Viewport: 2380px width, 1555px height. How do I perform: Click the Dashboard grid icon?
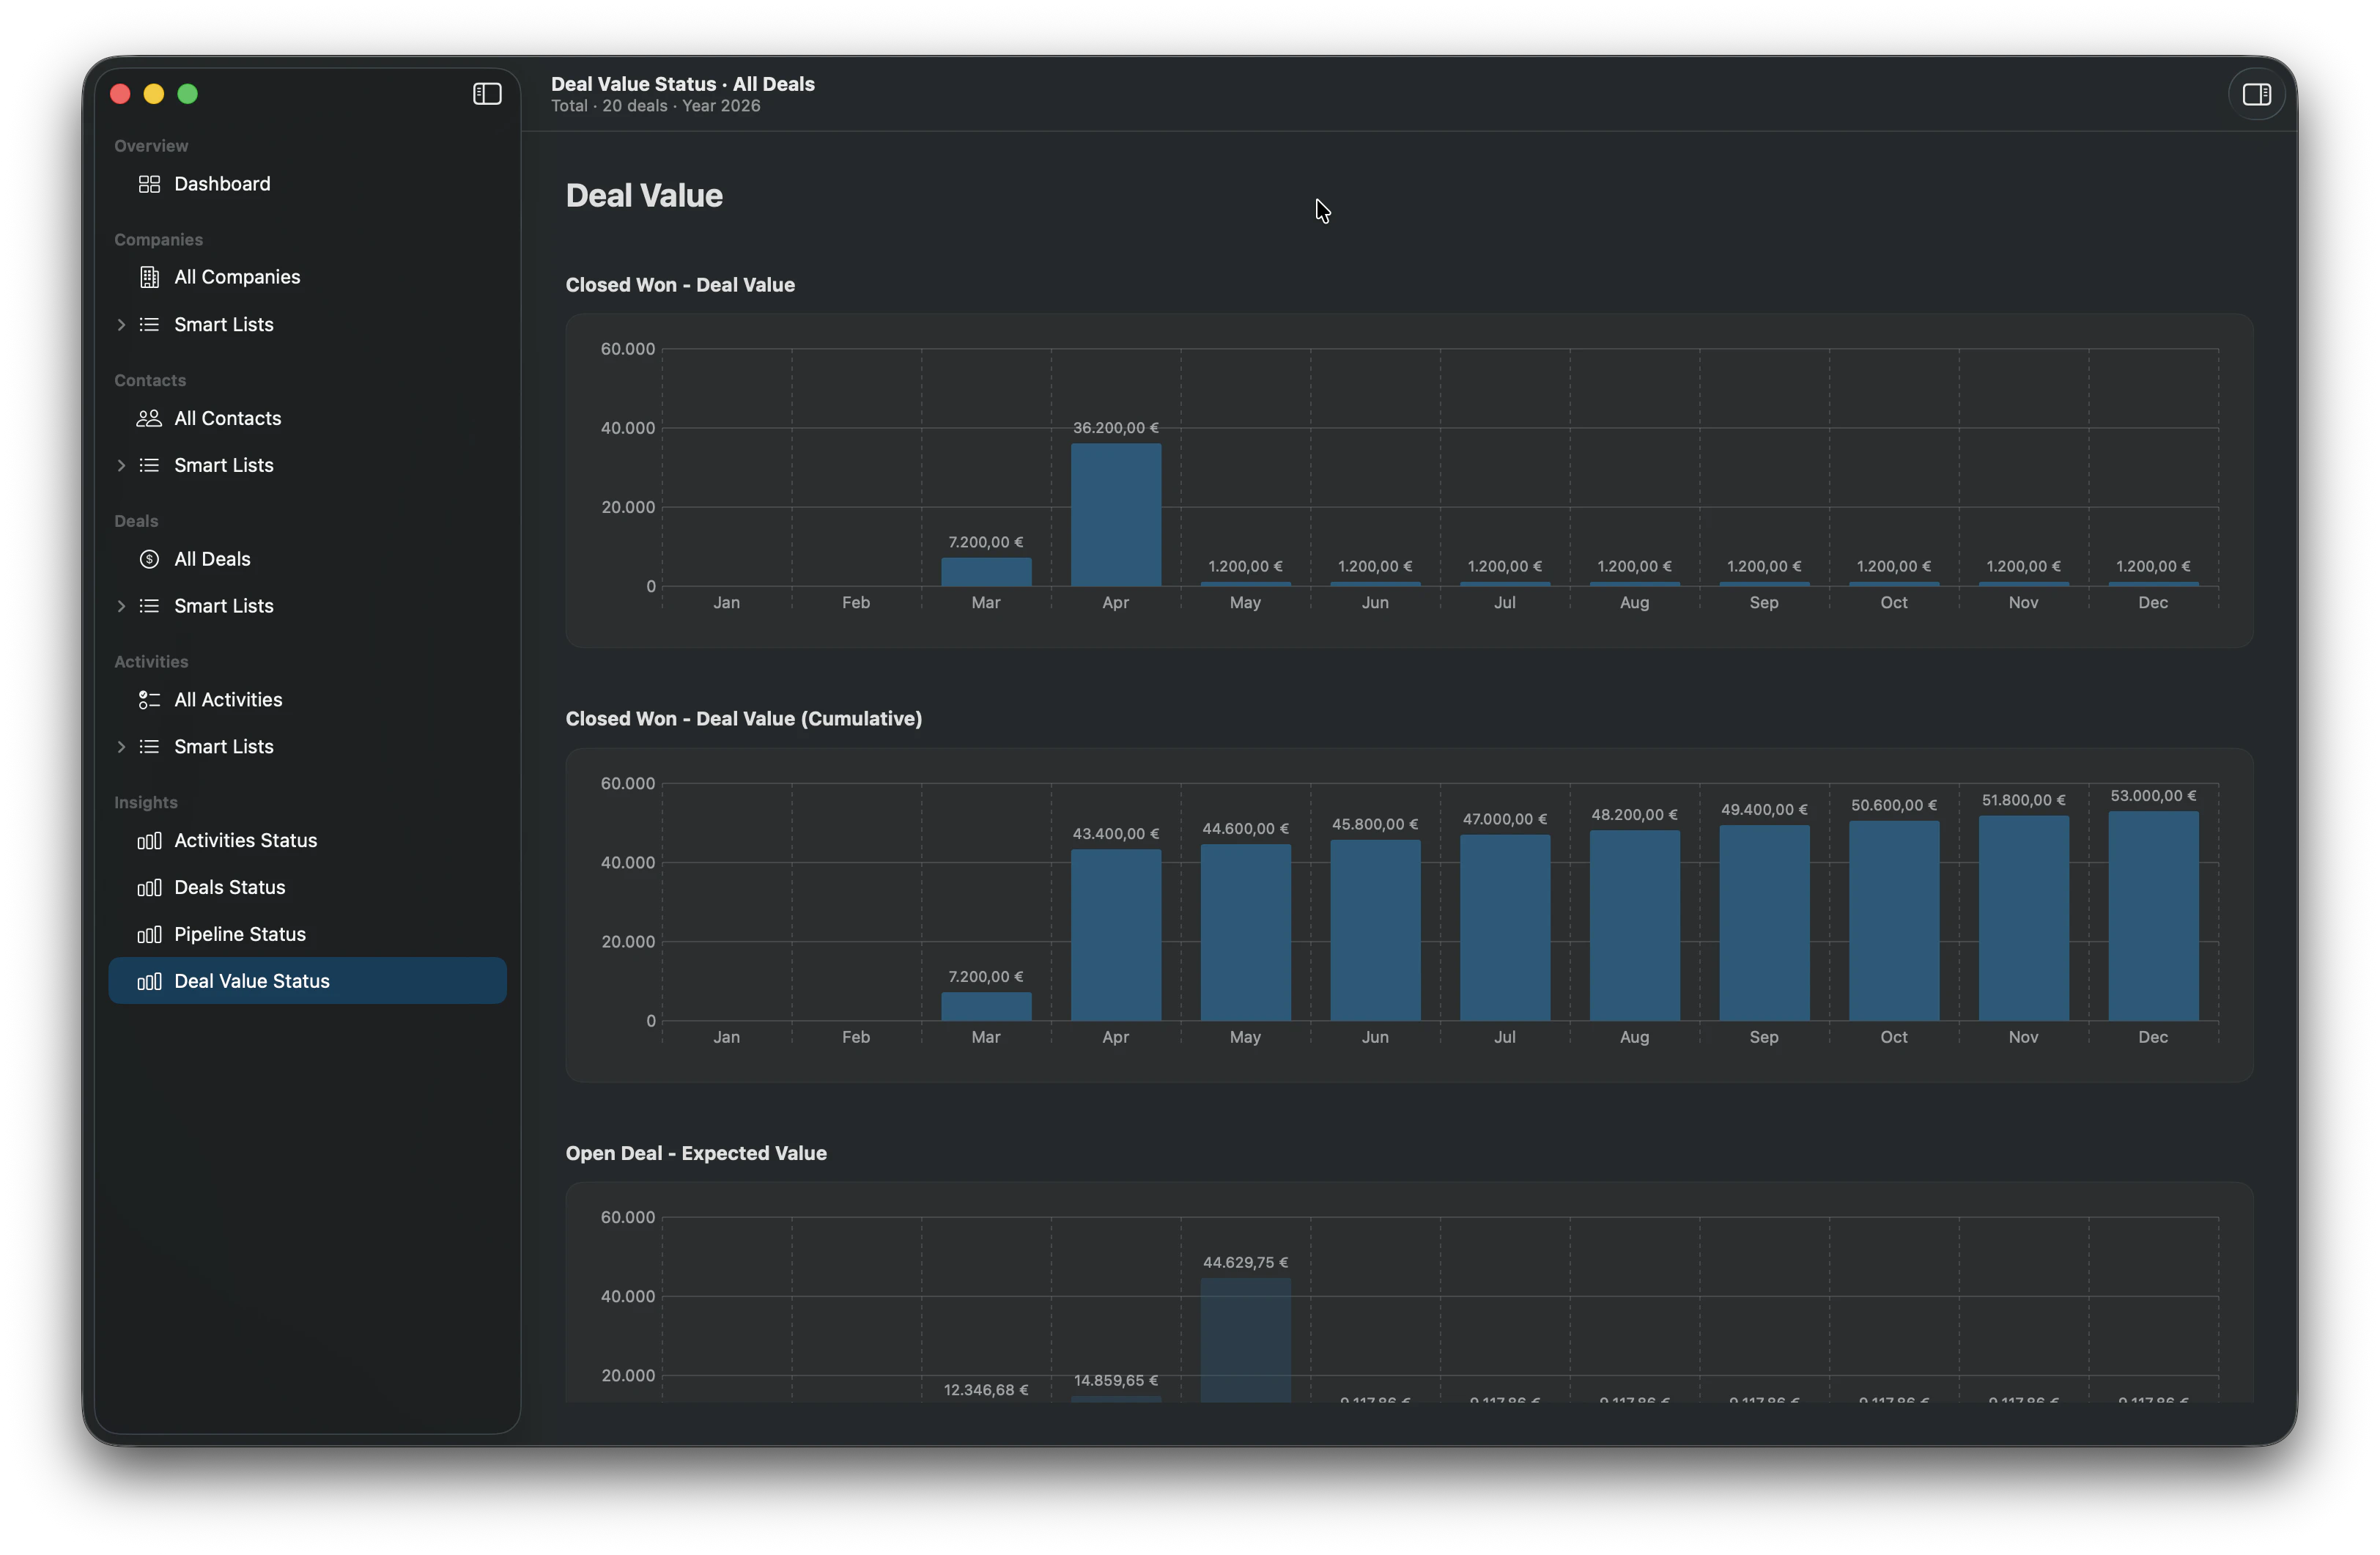click(149, 184)
